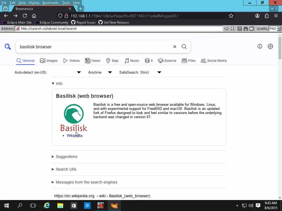This screenshot has width=282, height=211.
Task: Open a new tab with plus button
Action: point(81,9)
